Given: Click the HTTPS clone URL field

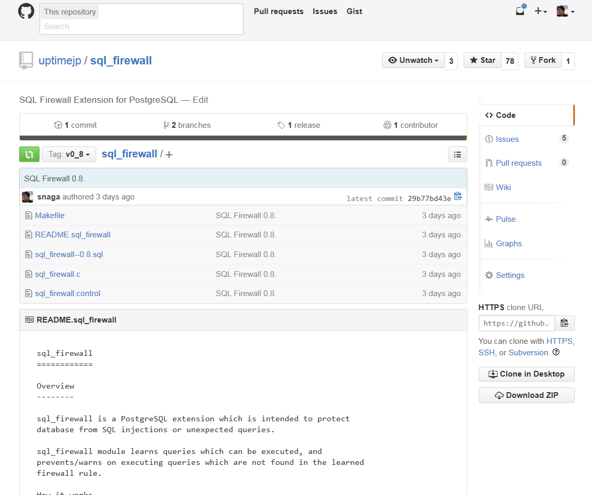Looking at the screenshot, I should [x=517, y=324].
